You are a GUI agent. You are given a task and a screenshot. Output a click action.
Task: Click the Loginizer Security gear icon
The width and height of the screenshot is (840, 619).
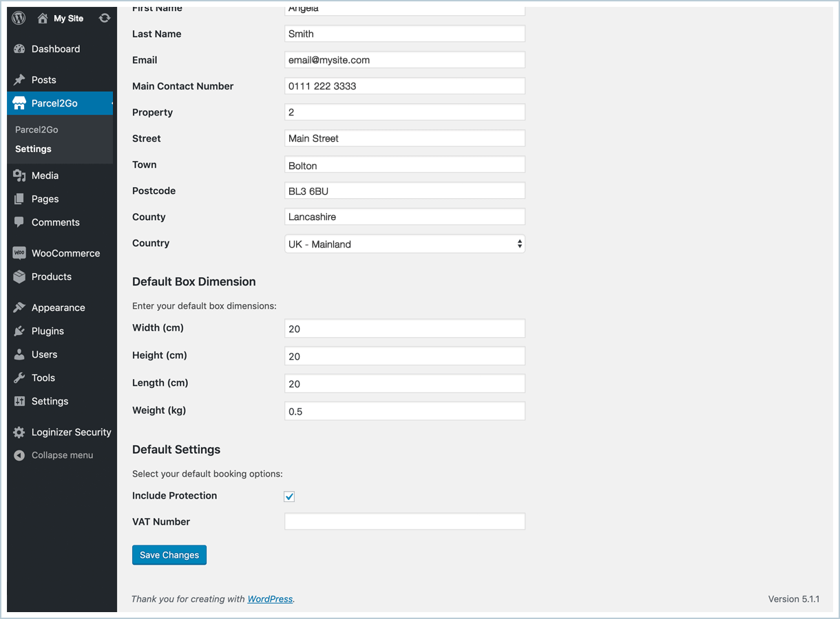pyautogui.click(x=19, y=432)
